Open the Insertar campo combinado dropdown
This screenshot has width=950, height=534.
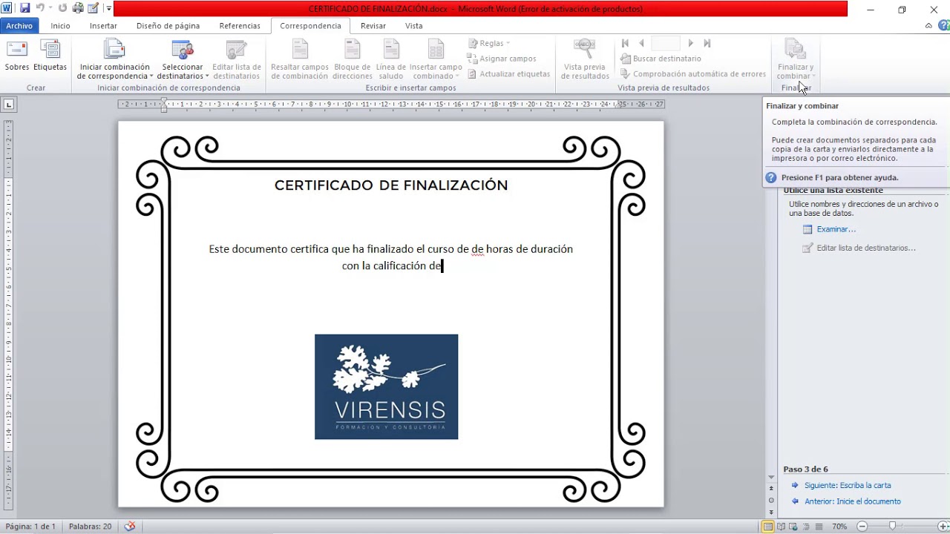click(x=436, y=59)
